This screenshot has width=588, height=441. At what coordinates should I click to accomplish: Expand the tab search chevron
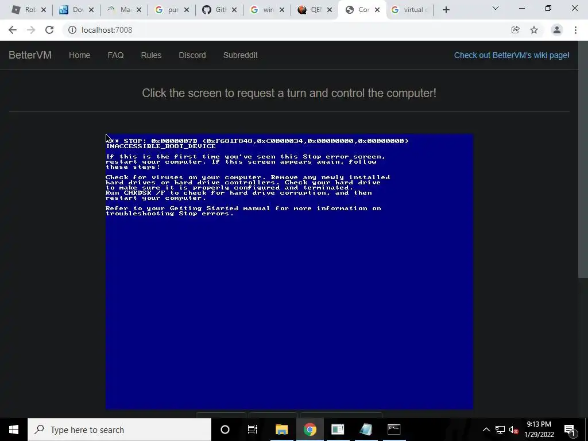tap(496, 8)
